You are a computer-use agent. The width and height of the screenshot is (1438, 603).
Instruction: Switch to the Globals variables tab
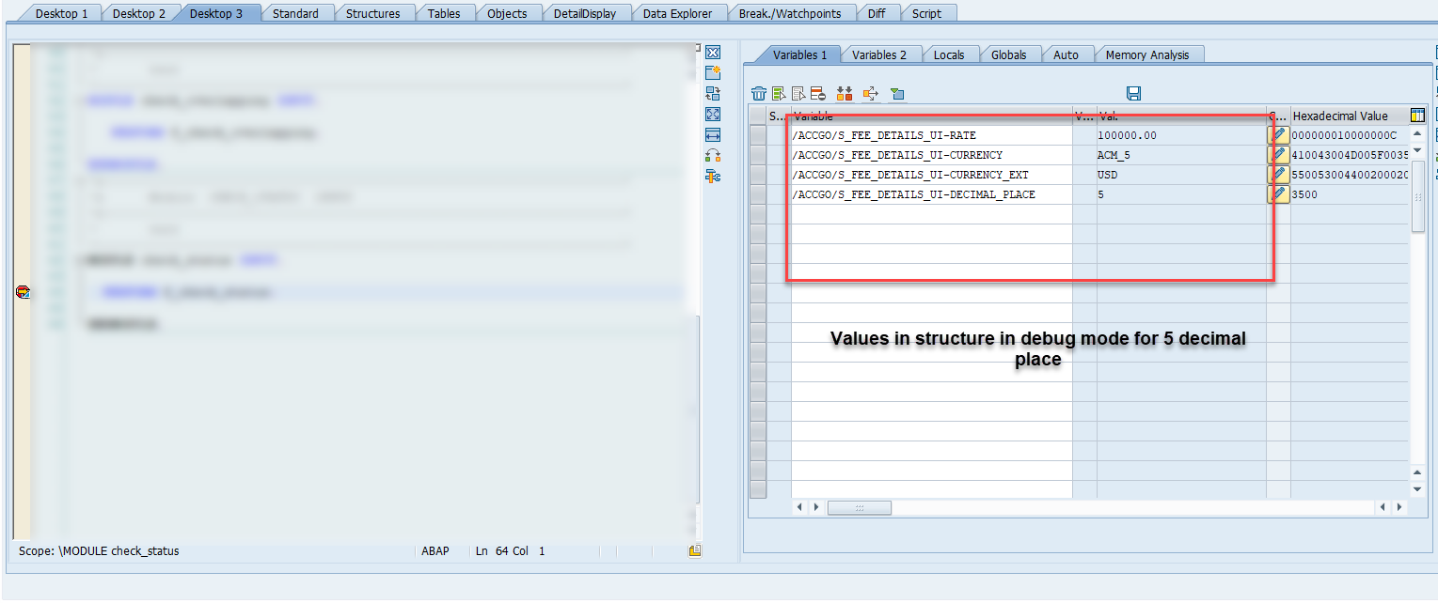tap(1010, 54)
